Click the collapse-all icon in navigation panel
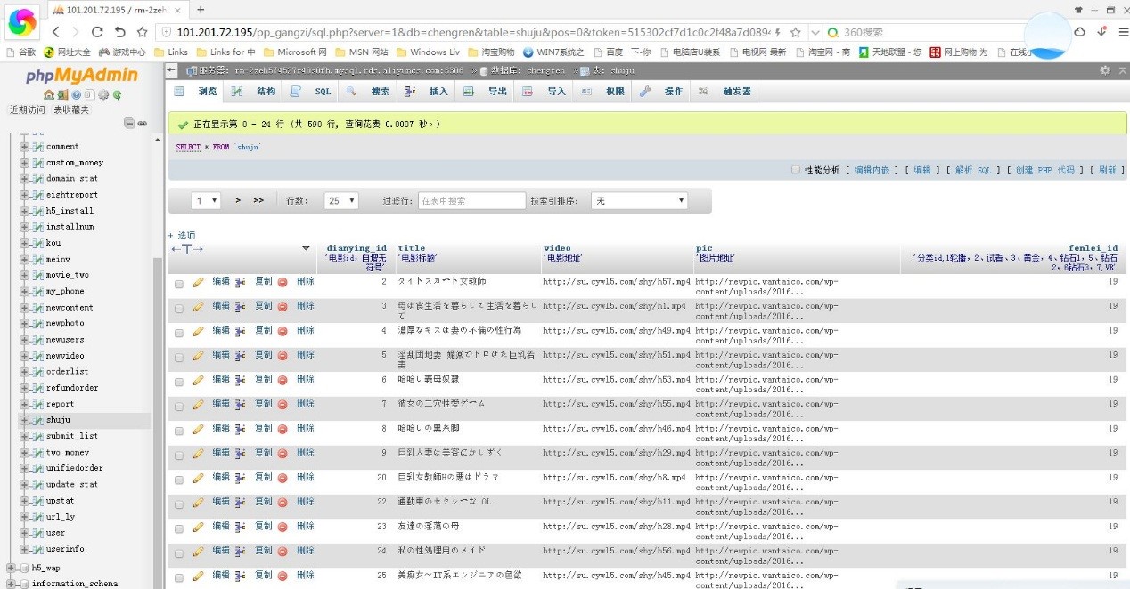The width and height of the screenshot is (1130, 589). pyautogui.click(x=129, y=123)
